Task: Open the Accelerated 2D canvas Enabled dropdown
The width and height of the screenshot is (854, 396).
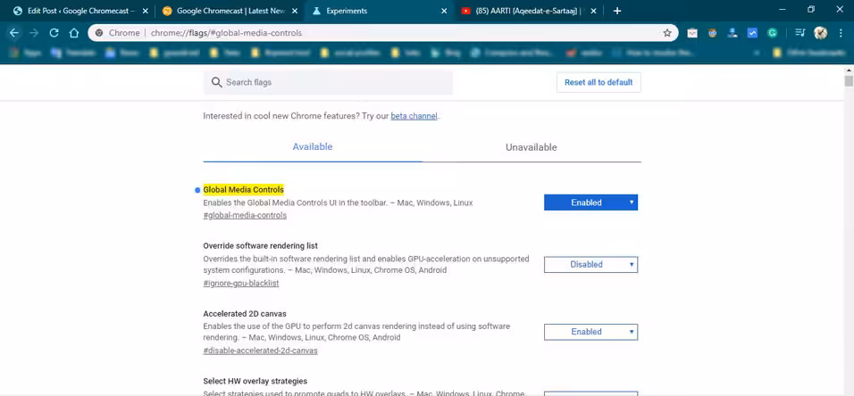Action: [590, 332]
